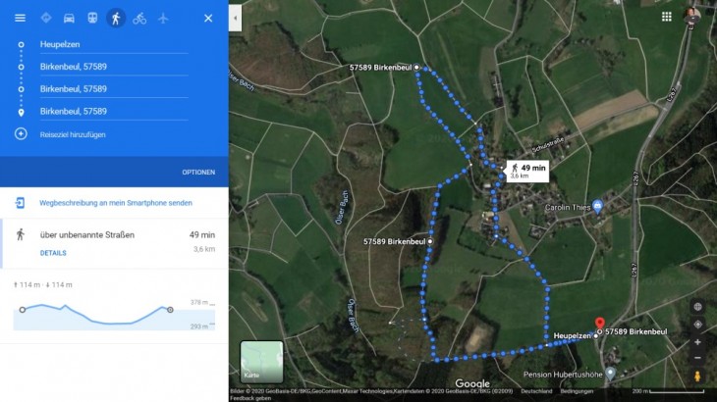This screenshot has height=402, width=717.
Task: Open the Google apps grid
Action: (x=667, y=17)
